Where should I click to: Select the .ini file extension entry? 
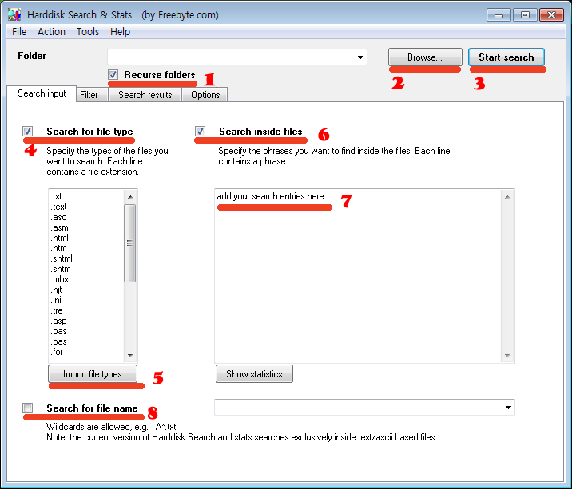tap(56, 300)
